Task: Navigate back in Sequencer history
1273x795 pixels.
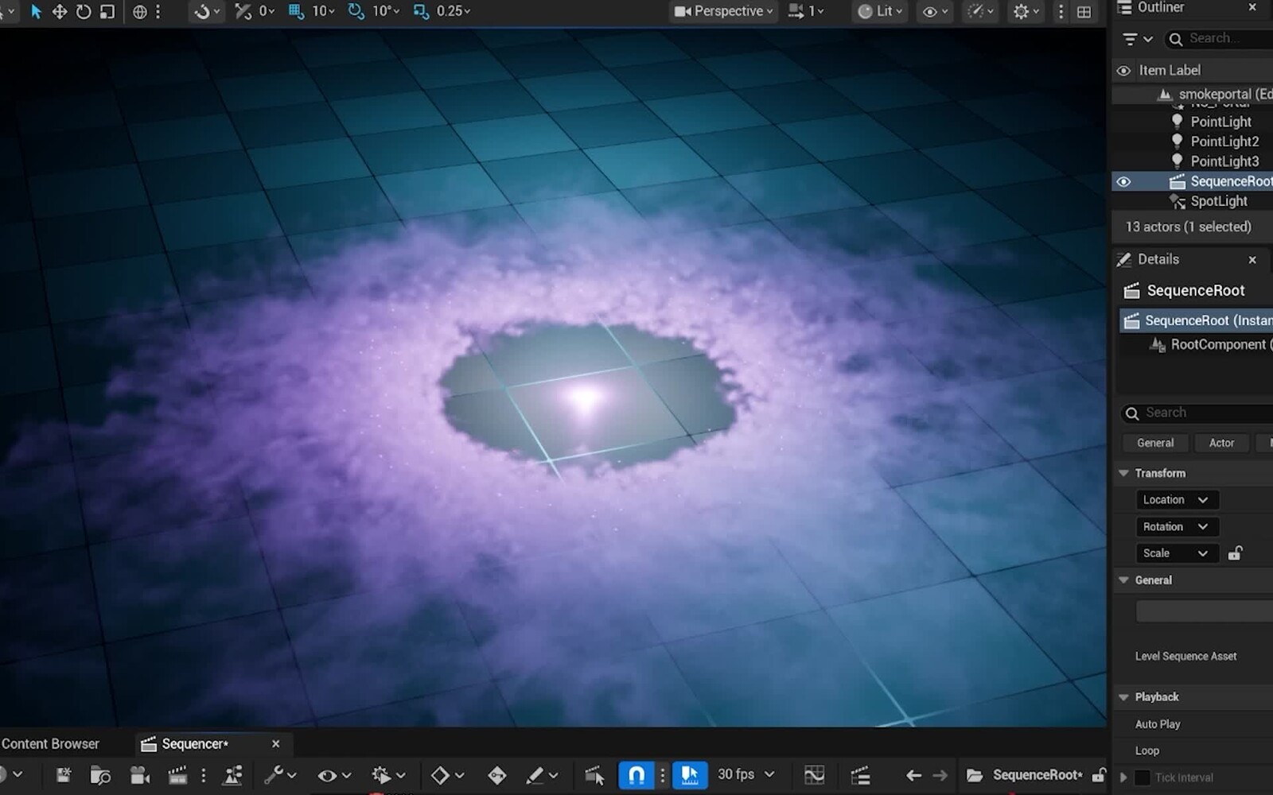Action: (x=913, y=775)
